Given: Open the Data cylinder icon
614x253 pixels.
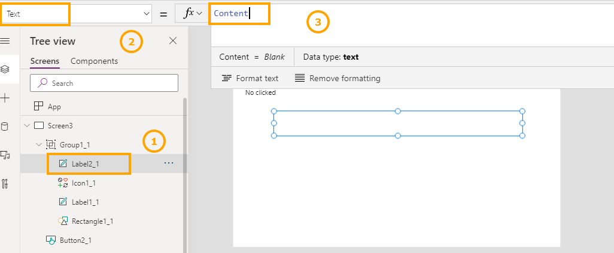Looking at the screenshot, I should click(5, 126).
